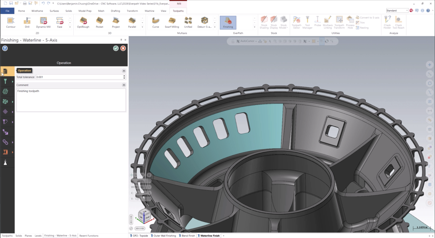Expand the 3D toolpath gallery
This screenshot has height=238, width=435.
click(142, 27)
